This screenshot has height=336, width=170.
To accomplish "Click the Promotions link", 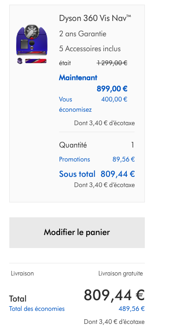I will (75, 159).
